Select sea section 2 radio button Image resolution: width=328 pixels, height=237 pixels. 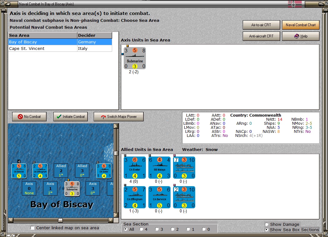(172, 229)
